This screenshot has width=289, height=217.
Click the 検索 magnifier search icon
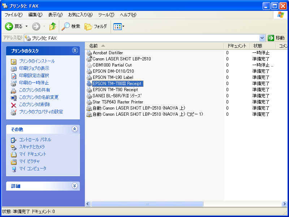pyautogui.click(x=66, y=26)
